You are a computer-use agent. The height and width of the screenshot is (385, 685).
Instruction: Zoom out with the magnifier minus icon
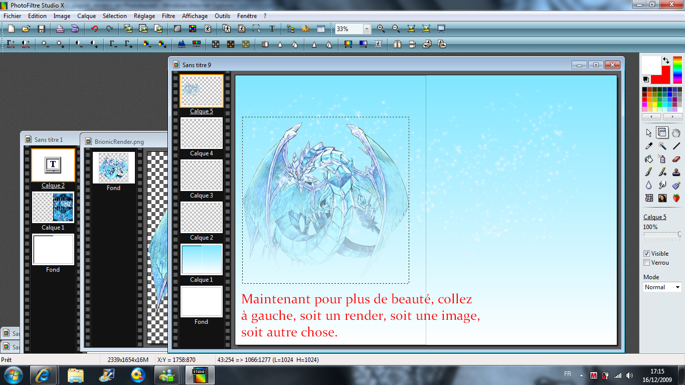(396, 29)
